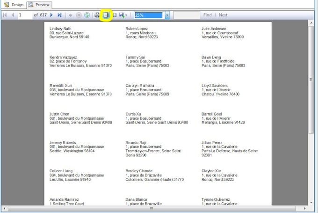Refresh the report preview
Screen dimensions: 318x213
[87, 15]
